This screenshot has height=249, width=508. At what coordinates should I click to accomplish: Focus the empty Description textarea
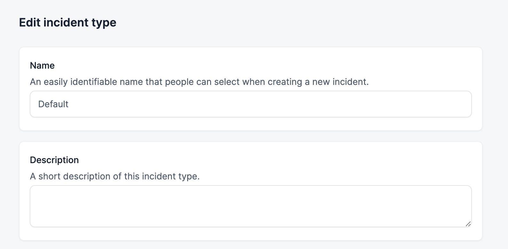pyautogui.click(x=250, y=206)
